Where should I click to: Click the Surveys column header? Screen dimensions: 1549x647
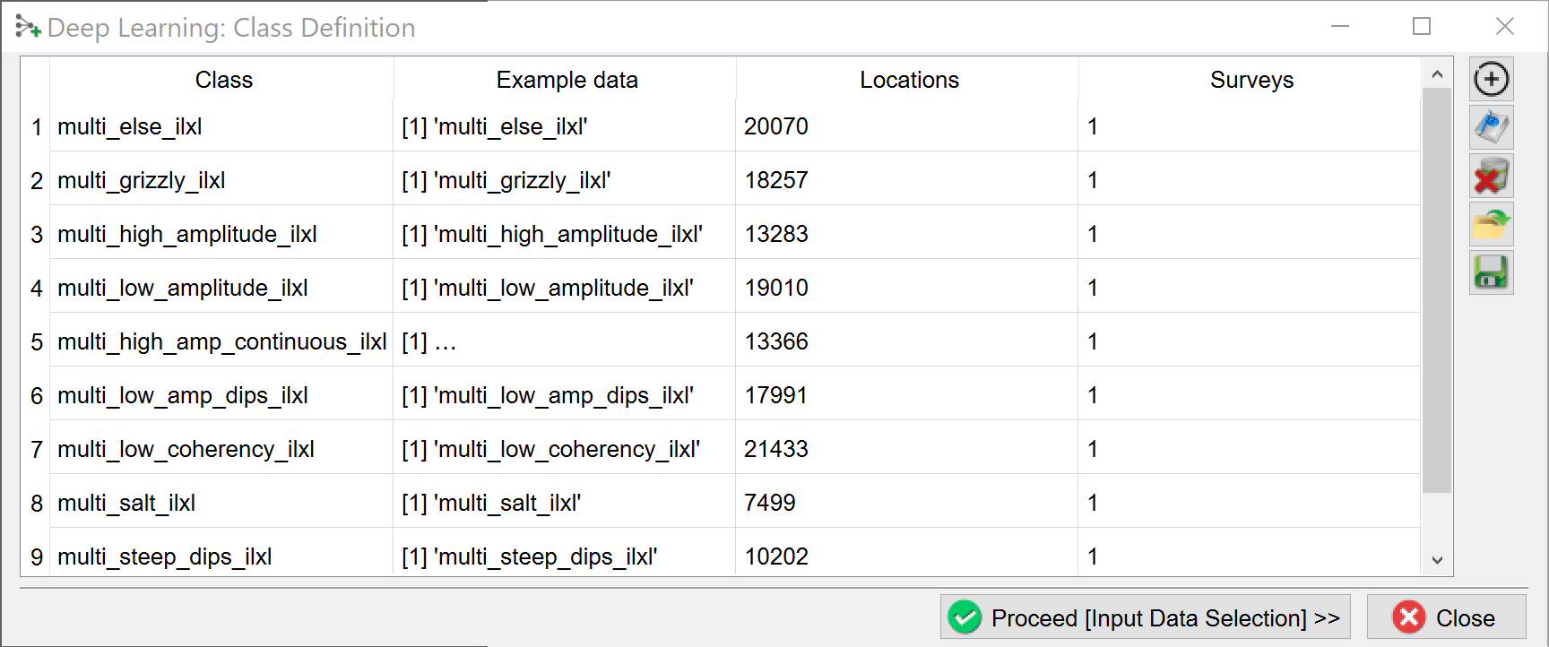click(1250, 80)
